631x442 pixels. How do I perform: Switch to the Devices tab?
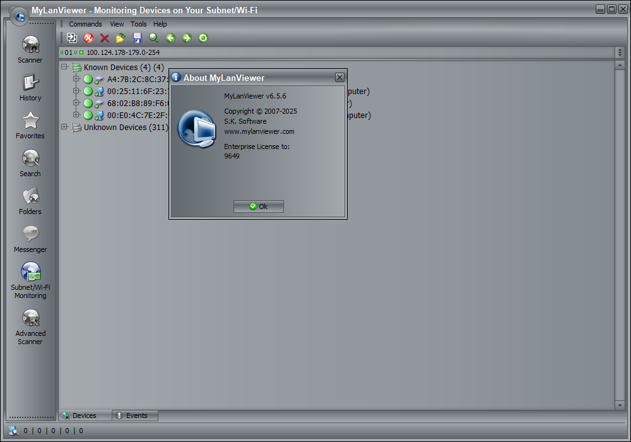(85, 415)
